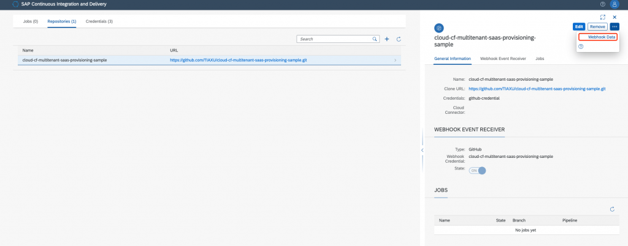The height and width of the screenshot is (246, 628).
Task: Collapse the detail panel with side arrow
Action: [x=422, y=150]
